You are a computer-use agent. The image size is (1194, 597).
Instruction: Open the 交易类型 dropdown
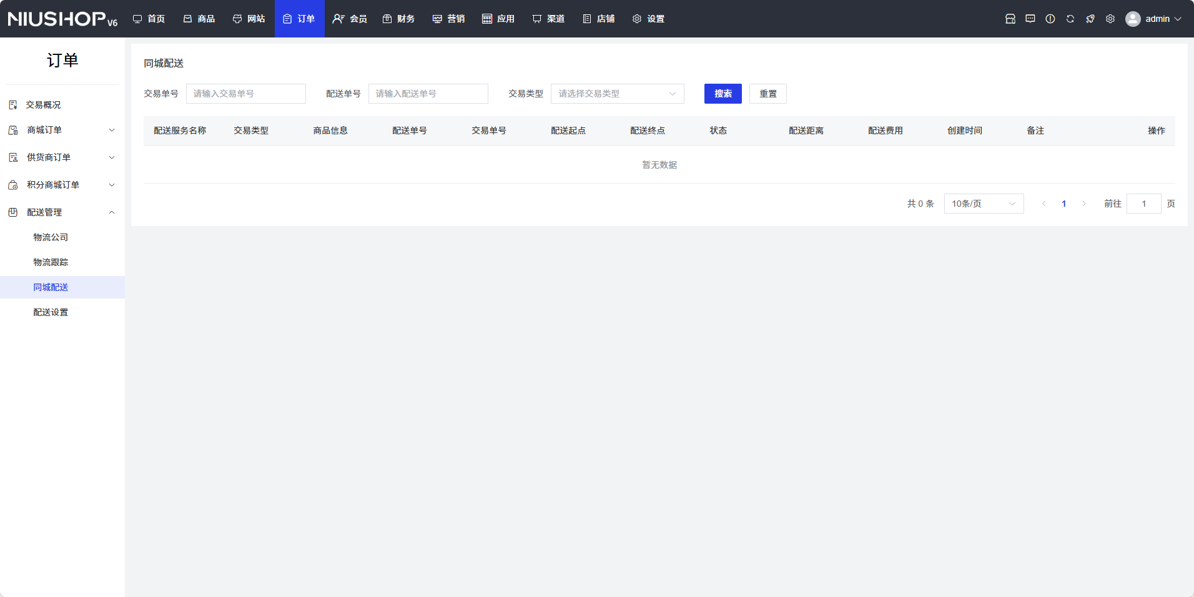(617, 94)
